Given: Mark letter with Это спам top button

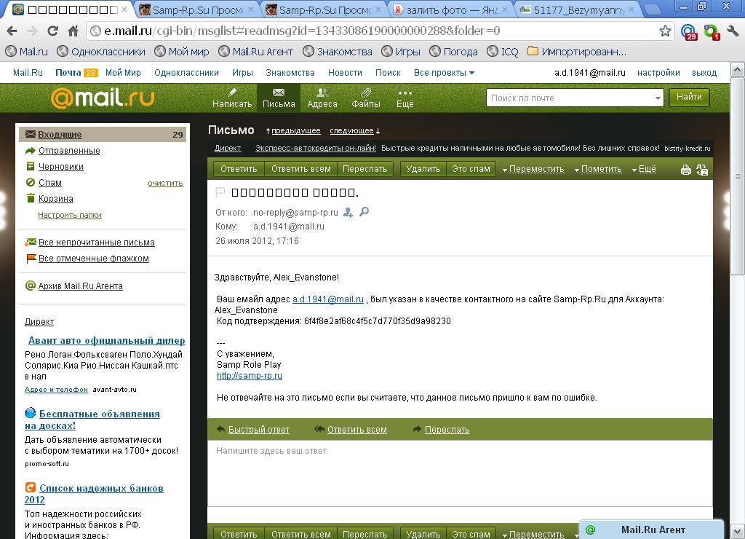Looking at the screenshot, I should pyautogui.click(x=471, y=169).
